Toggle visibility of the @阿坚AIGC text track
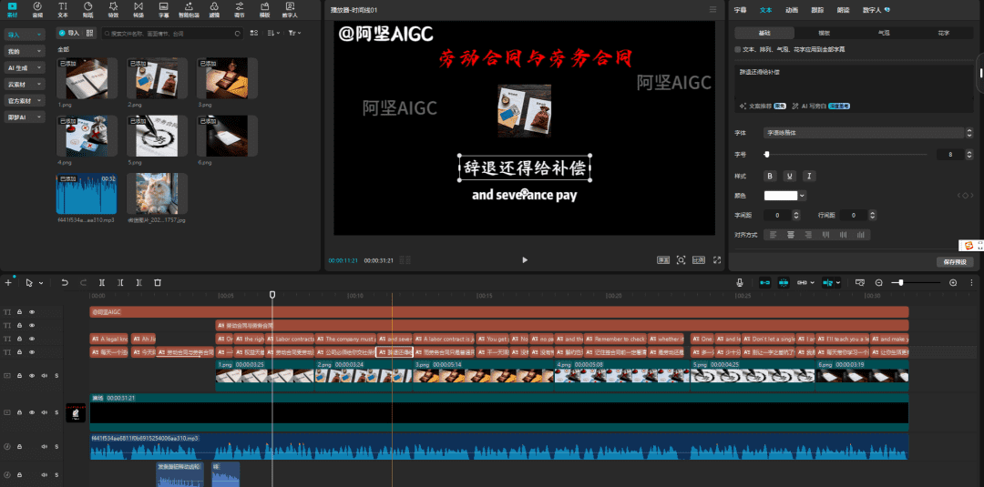 32,312
